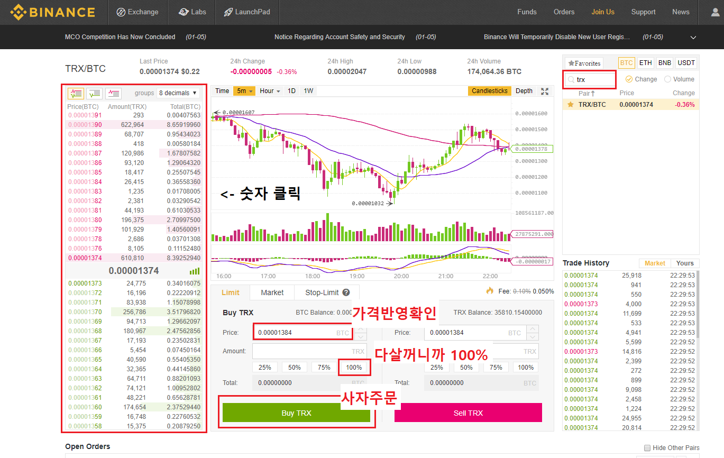
Task: Select the Time chart option
Action: [x=222, y=91]
